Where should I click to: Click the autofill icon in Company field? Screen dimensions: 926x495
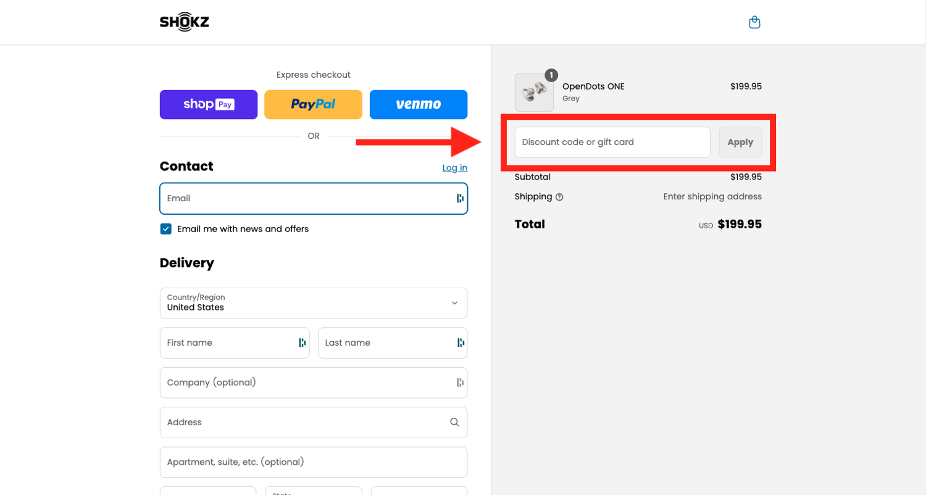(x=460, y=383)
